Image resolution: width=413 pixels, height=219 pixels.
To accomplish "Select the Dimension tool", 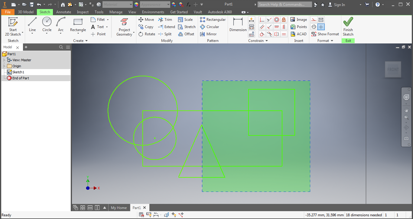I will [238, 27].
